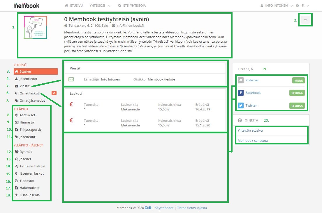Screen dimensions: 322x213
Task: Click the document icon beside Tilitysraportit
Action: coord(16,130)
